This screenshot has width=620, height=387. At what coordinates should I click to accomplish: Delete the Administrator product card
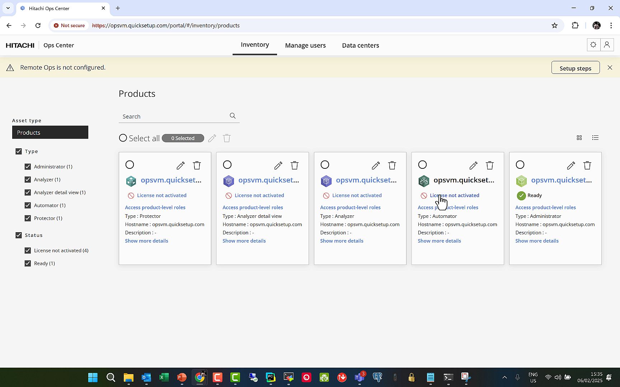587,165
